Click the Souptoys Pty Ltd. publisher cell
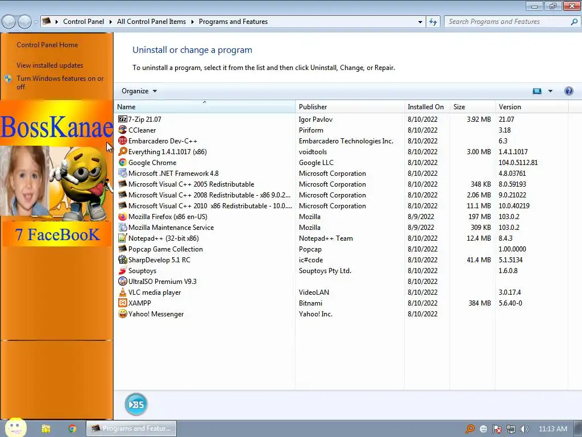This screenshot has height=437, width=582. coord(325,270)
